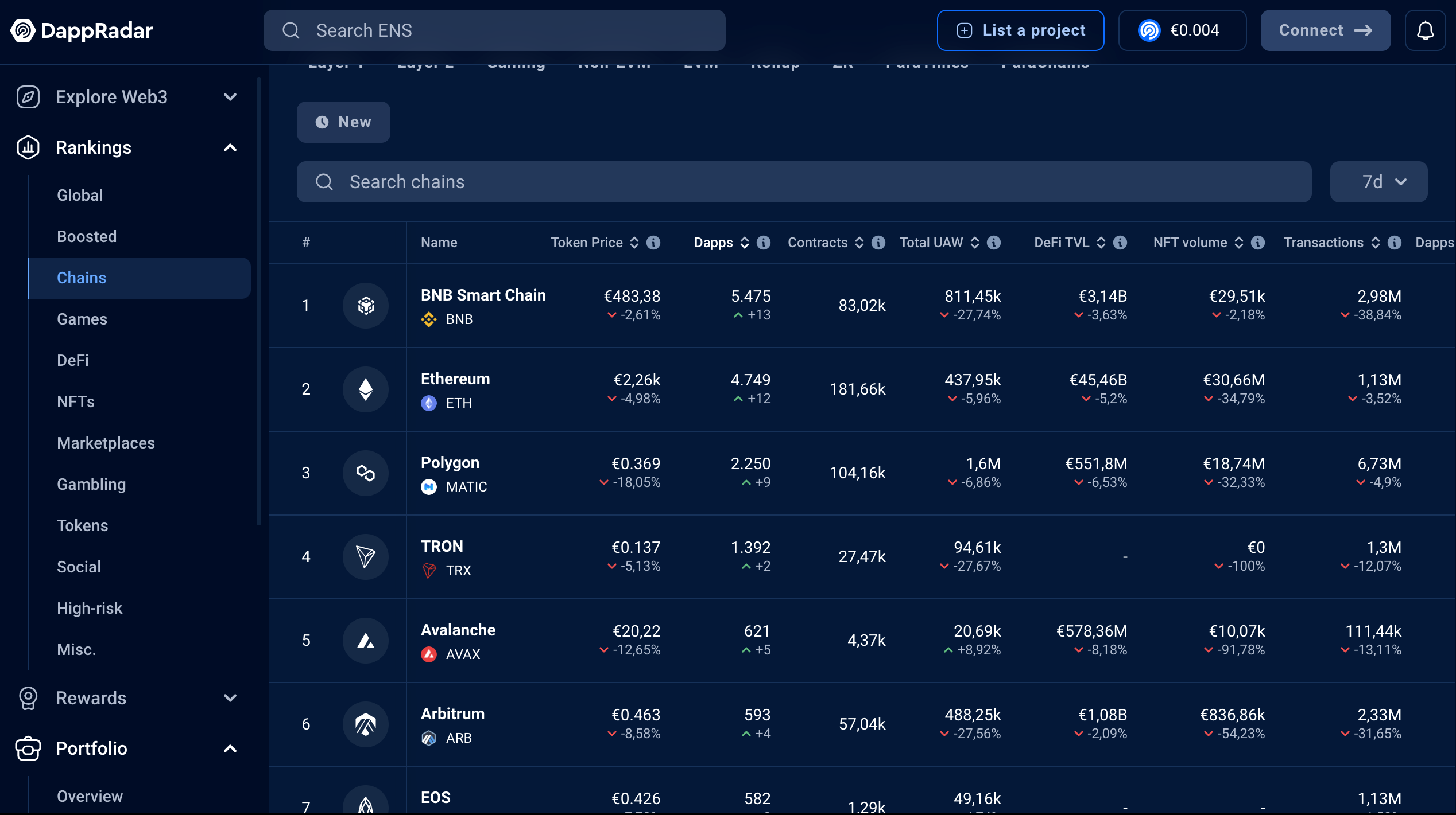Click the ARB token coin icon
Screen dimensions: 1456x815
coord(429,738)
